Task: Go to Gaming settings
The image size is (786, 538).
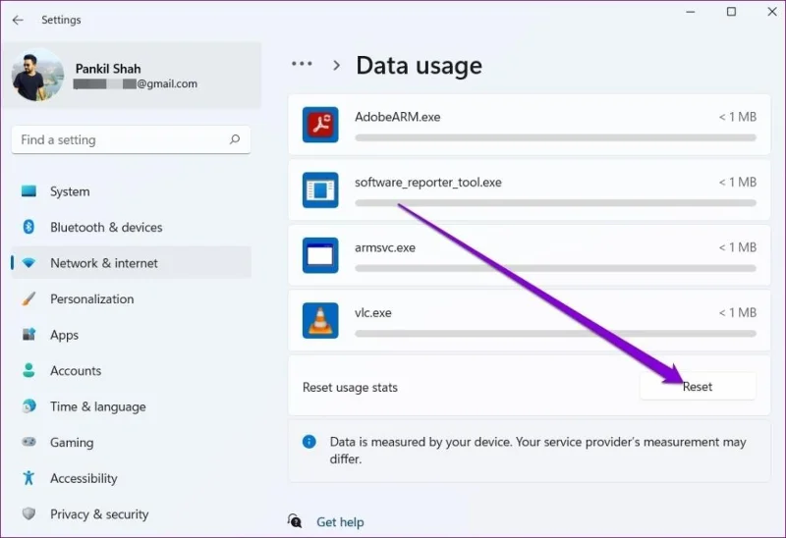Action: pyautogui.click(x=131, y=443)
